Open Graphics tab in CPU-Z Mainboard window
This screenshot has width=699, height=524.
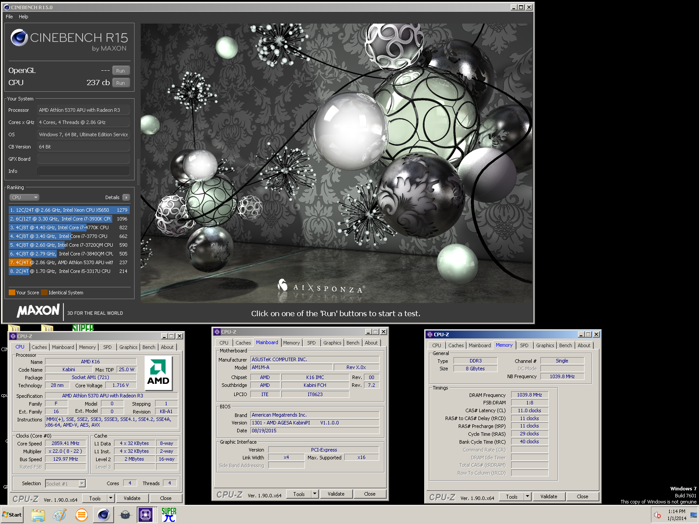[x=332, y=343]
